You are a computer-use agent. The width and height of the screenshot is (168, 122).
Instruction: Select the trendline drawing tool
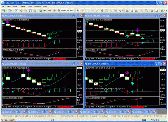tap(97, 11)
